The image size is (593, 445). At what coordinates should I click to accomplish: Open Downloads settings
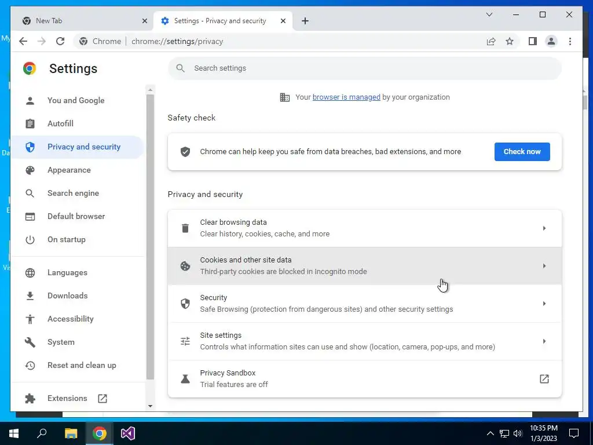[77, 296]
